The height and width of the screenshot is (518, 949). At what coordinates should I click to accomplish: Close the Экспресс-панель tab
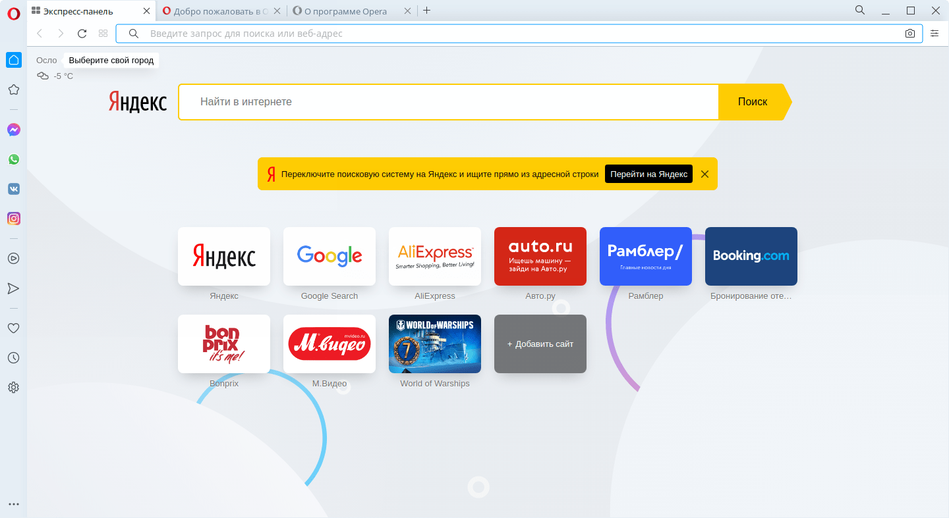pos(147,11)
